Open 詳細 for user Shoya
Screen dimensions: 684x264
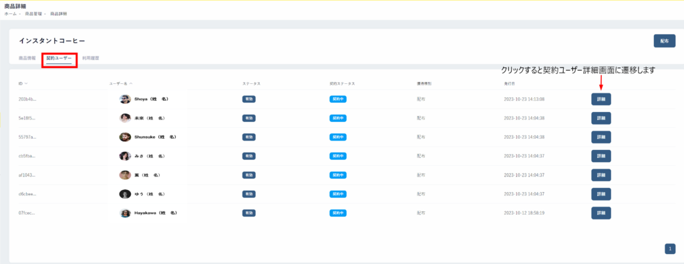[x=601, y=99]
